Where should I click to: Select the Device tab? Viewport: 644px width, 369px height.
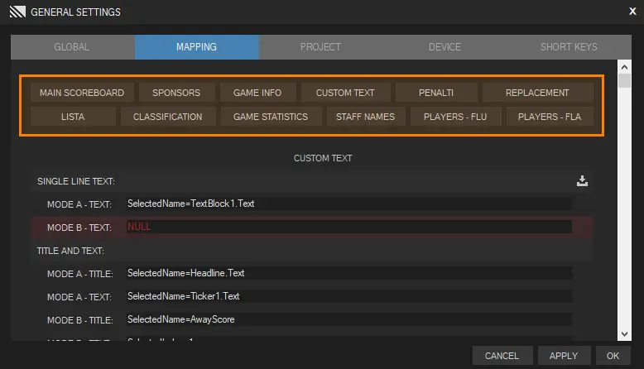click(x=445, y=47)
